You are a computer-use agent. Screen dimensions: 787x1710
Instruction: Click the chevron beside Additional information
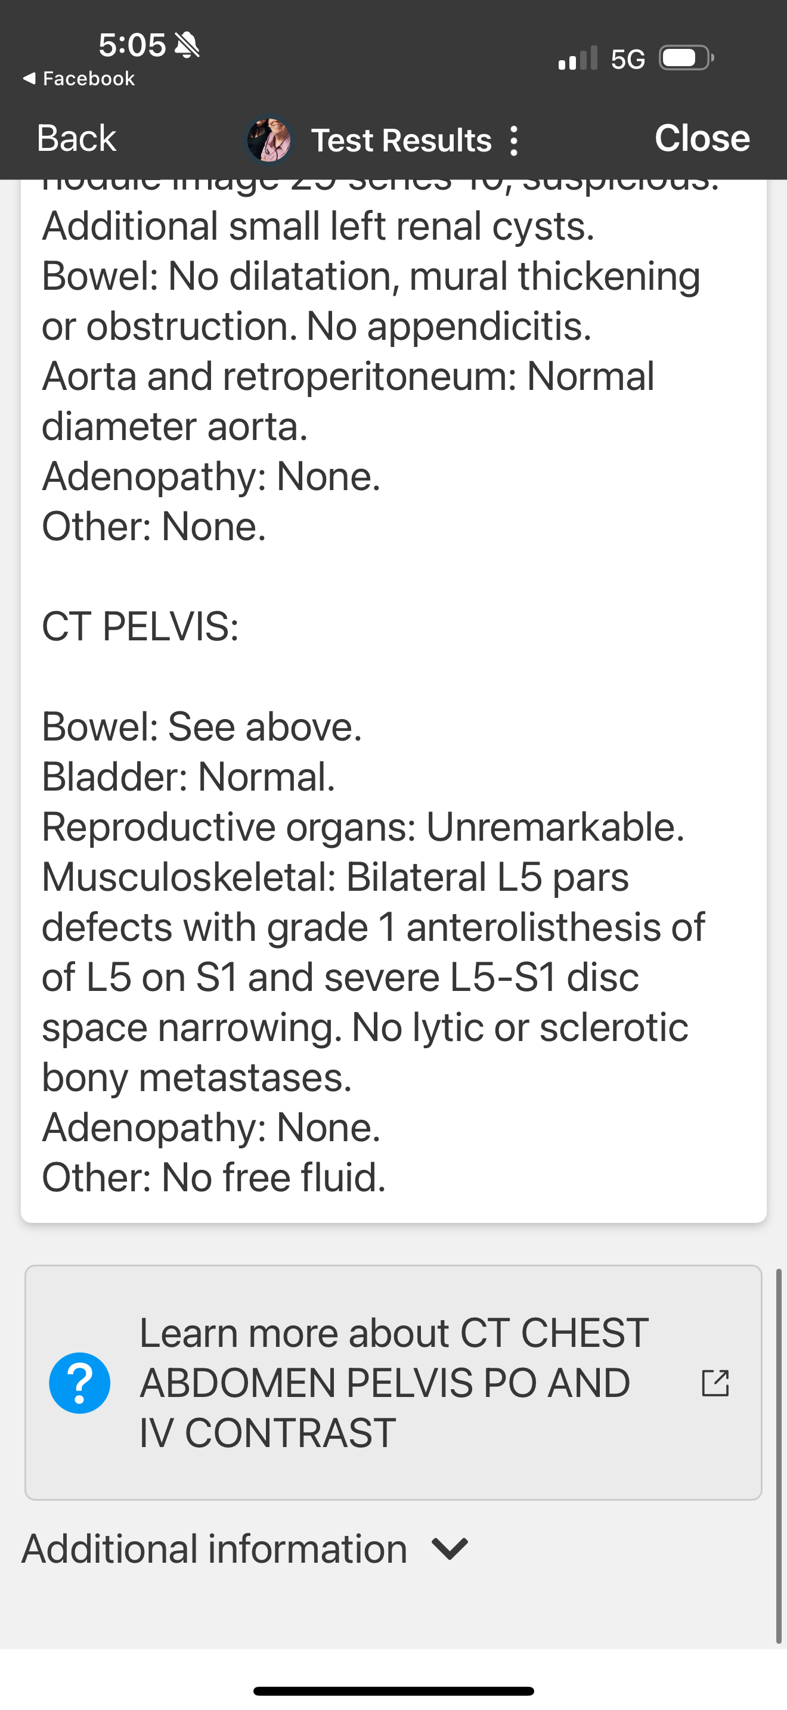[x=450, y=1548]
